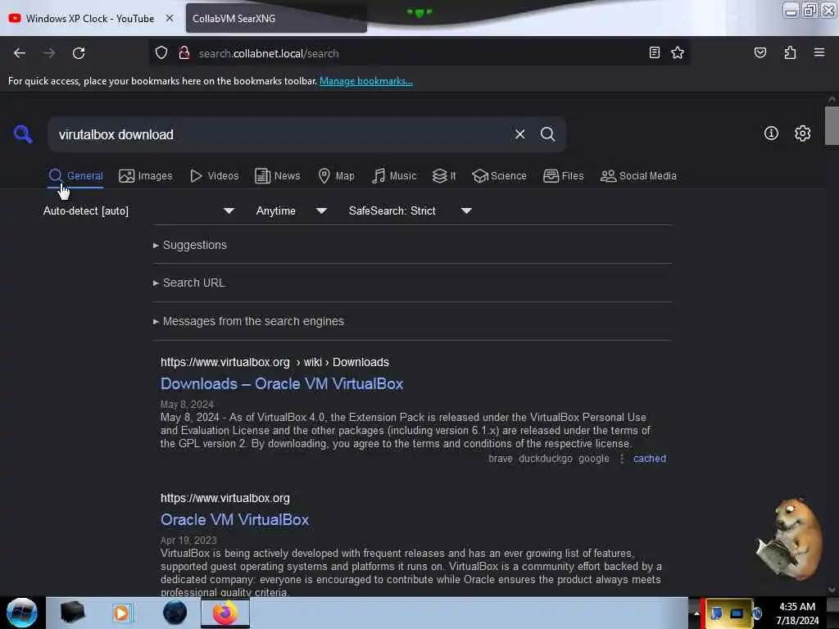Open the tracking protection shield icon

pos(161,53)
